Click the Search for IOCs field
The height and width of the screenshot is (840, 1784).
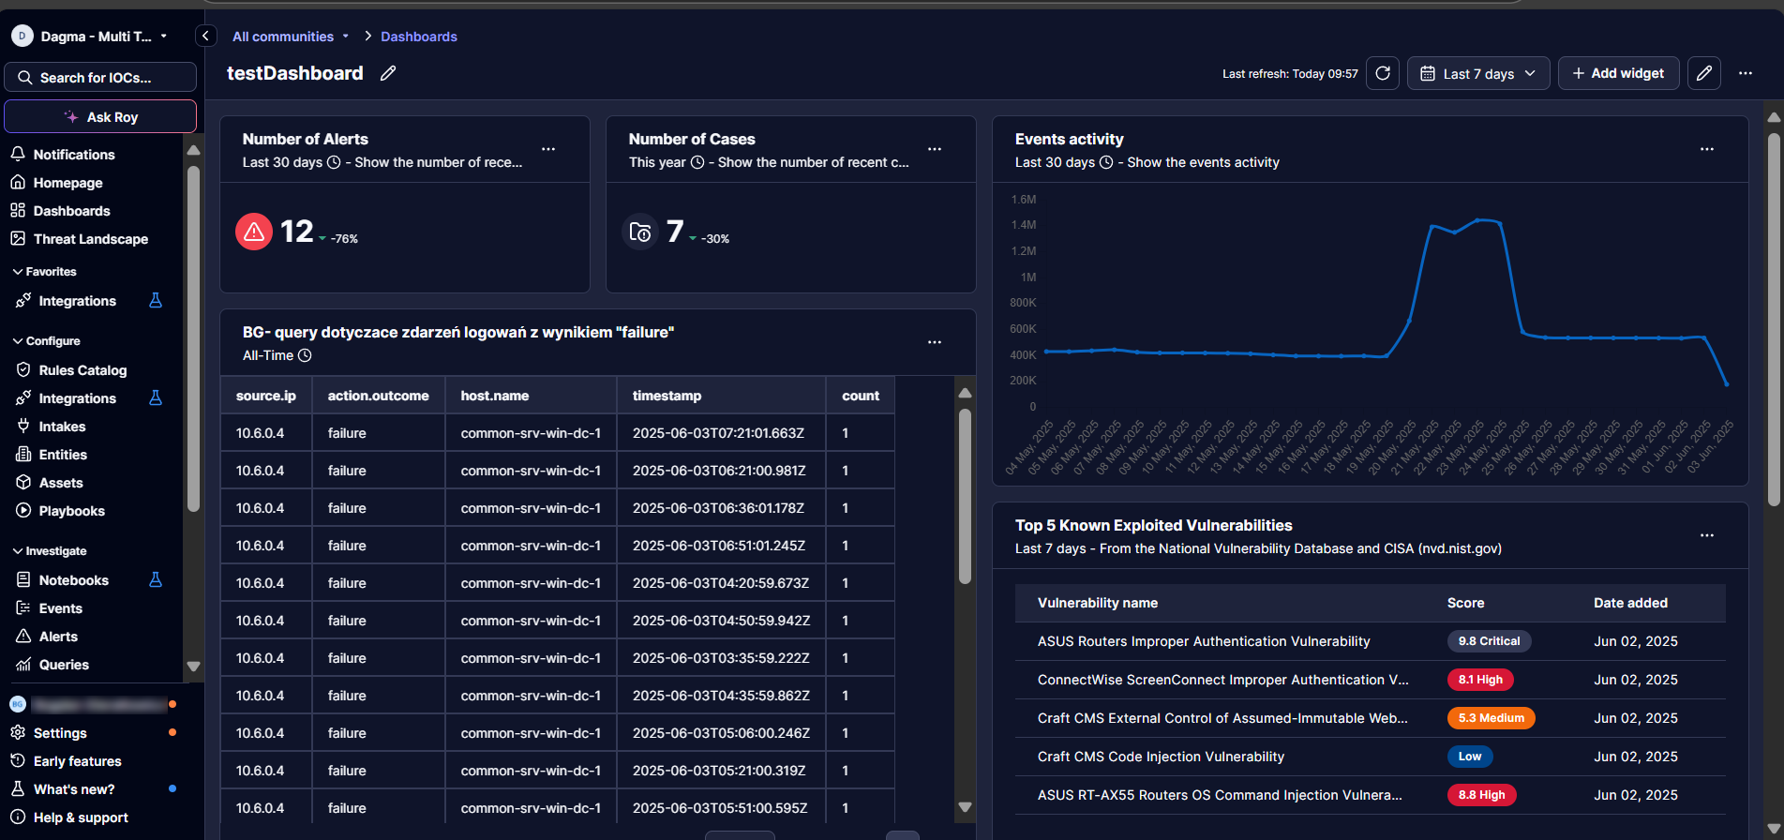point(100,78)
